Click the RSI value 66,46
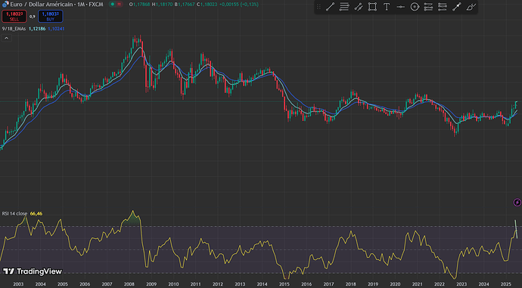This screenshot has width=522, height=288. pyautogui.click(x=36, y=213)
